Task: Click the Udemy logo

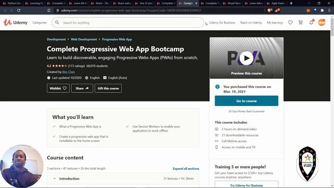Action: 15,22
